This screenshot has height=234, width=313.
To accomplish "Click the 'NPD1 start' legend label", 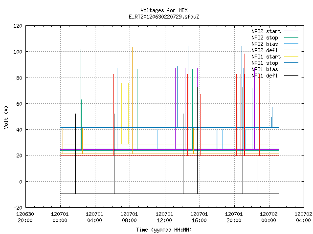I will (266, 57).
